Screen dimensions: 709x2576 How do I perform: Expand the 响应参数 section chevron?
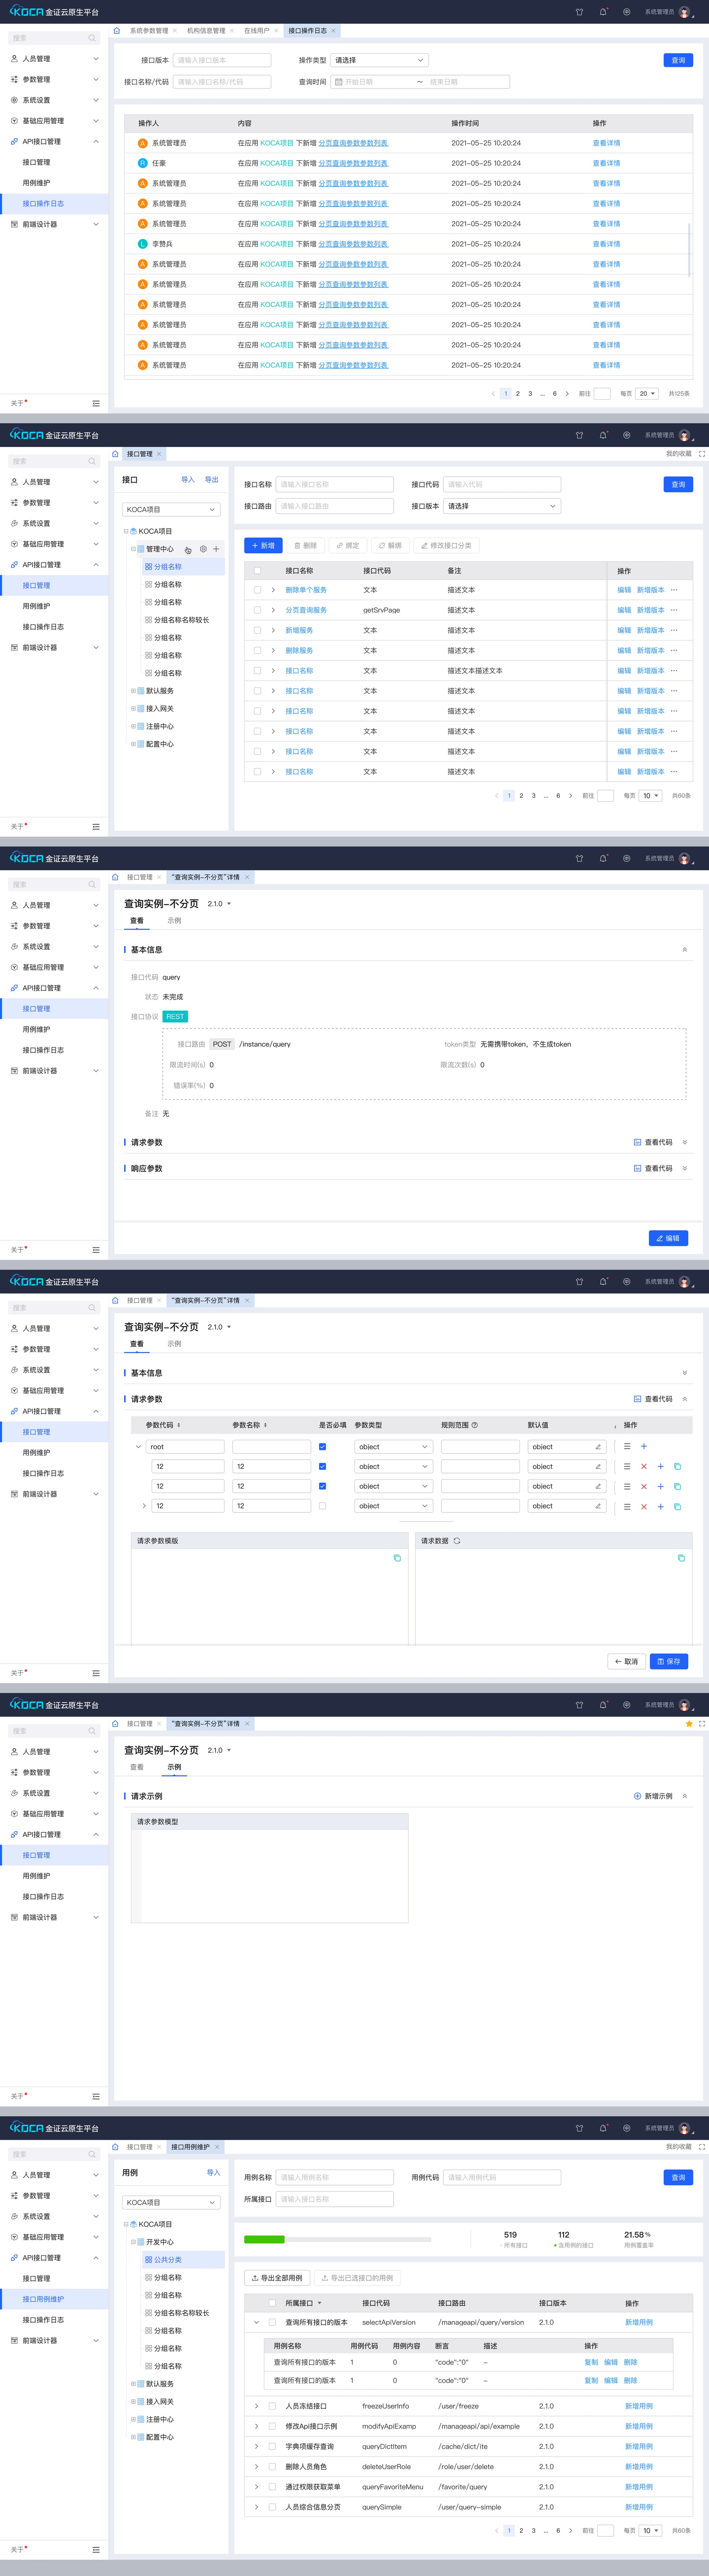coord(685,1168)
